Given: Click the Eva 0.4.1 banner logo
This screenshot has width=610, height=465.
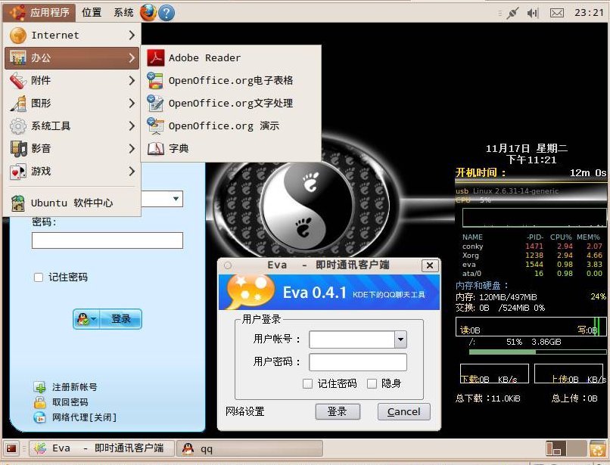Looking at the screenshot, I should point(251,292).
